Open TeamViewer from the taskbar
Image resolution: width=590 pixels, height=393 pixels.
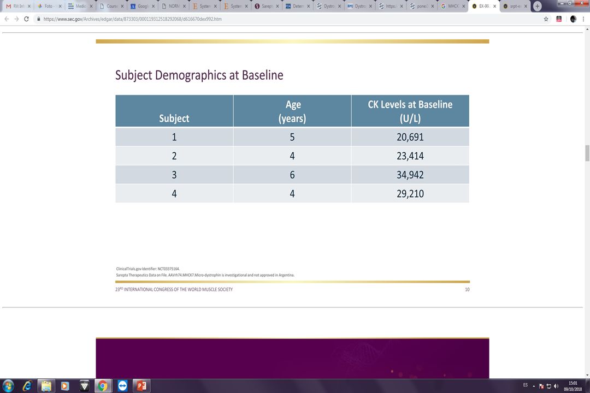[122, 385]
